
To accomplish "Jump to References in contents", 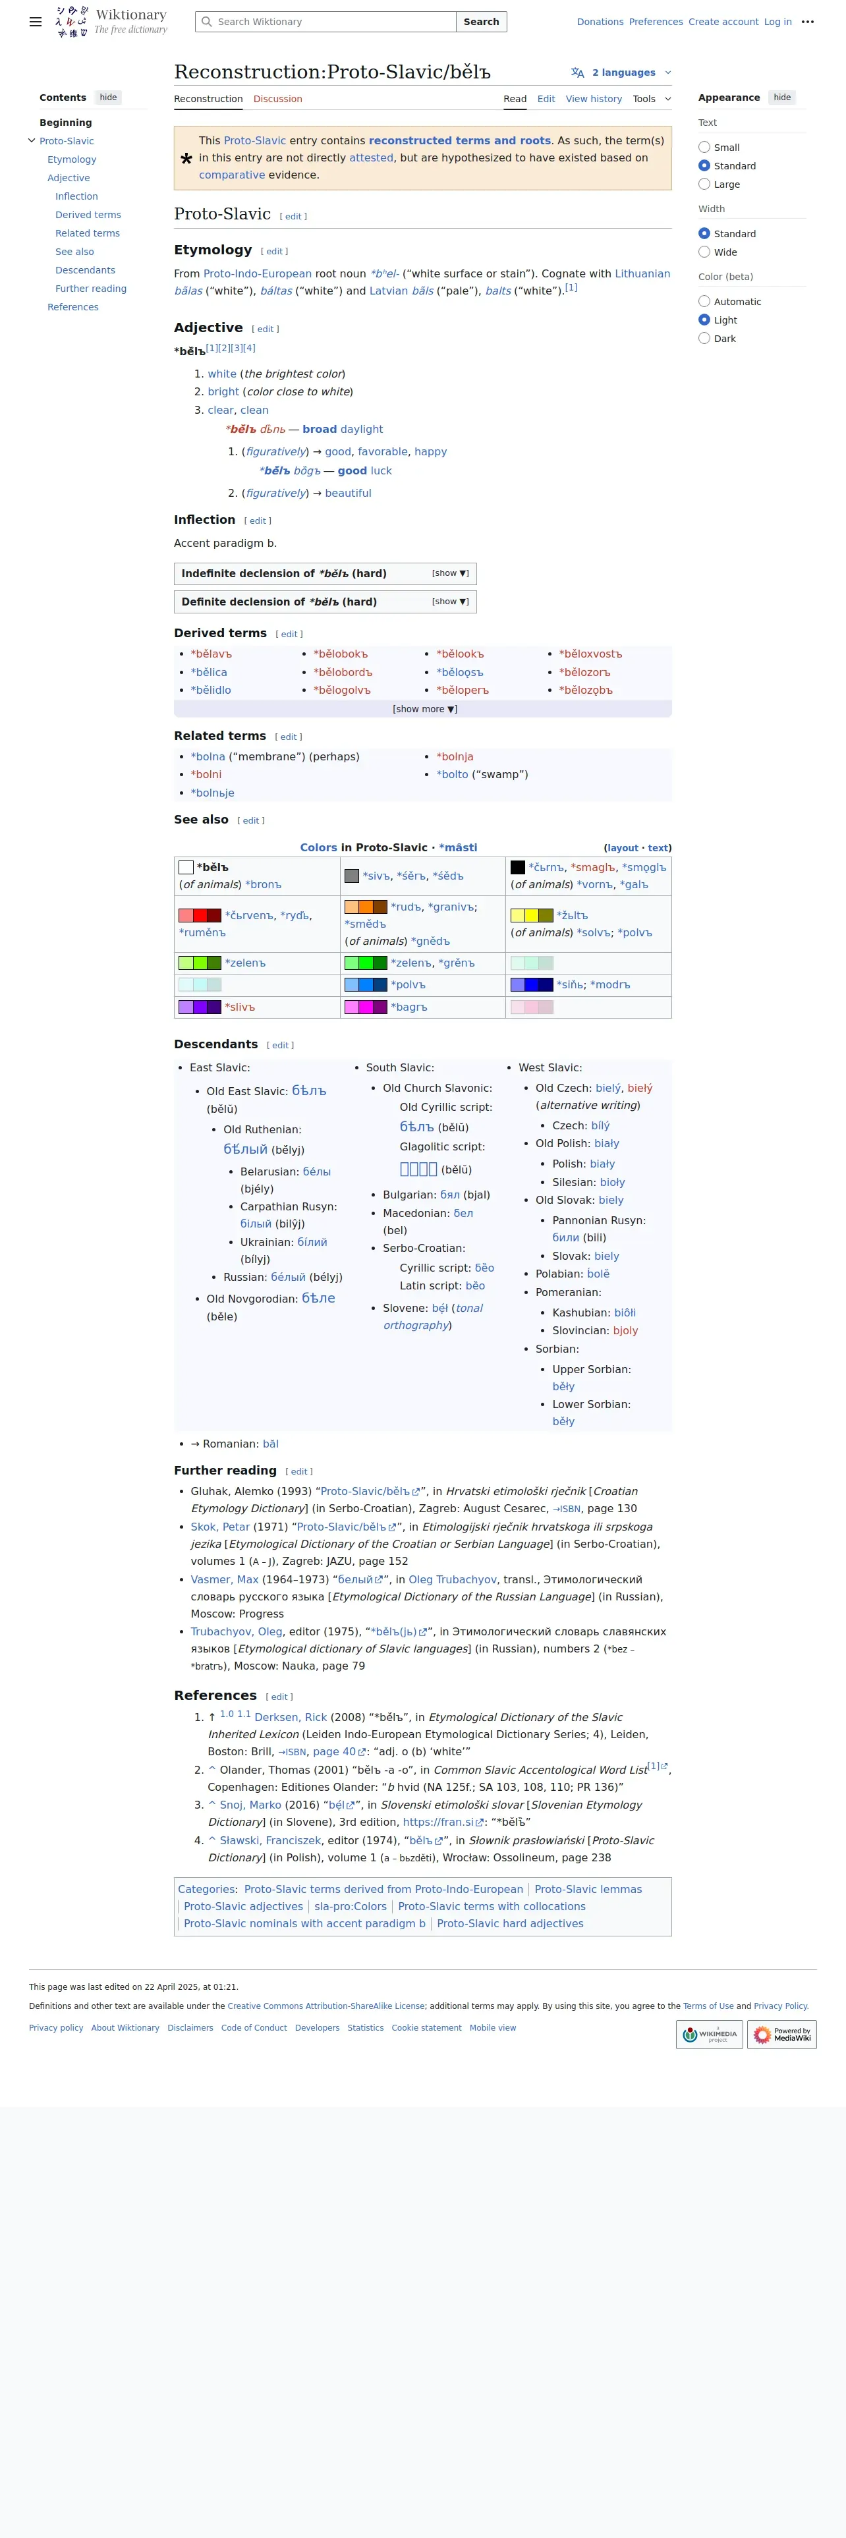I will pyautogui.click(x=73, y=308).
